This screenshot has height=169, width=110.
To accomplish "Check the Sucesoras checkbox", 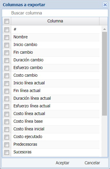I will [7, 152].
